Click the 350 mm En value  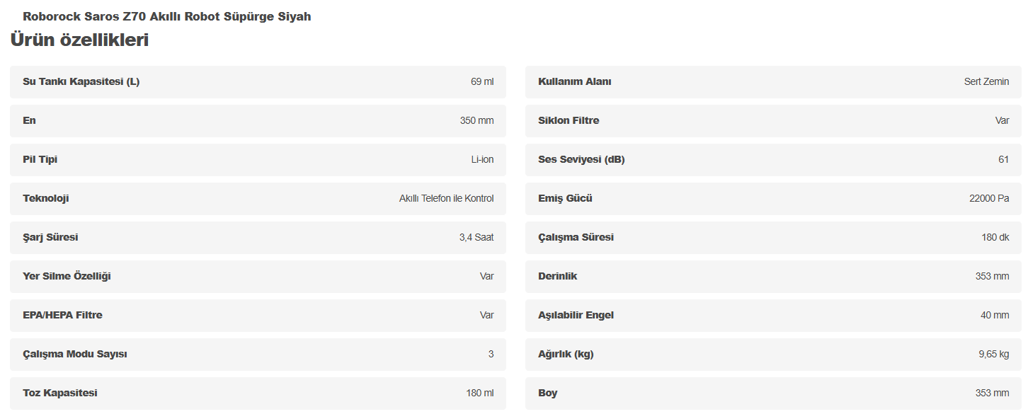(476, 121)
